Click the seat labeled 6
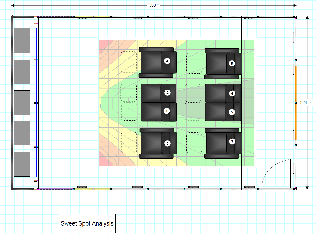Viewport: 316px width, 234px height. 223,93
